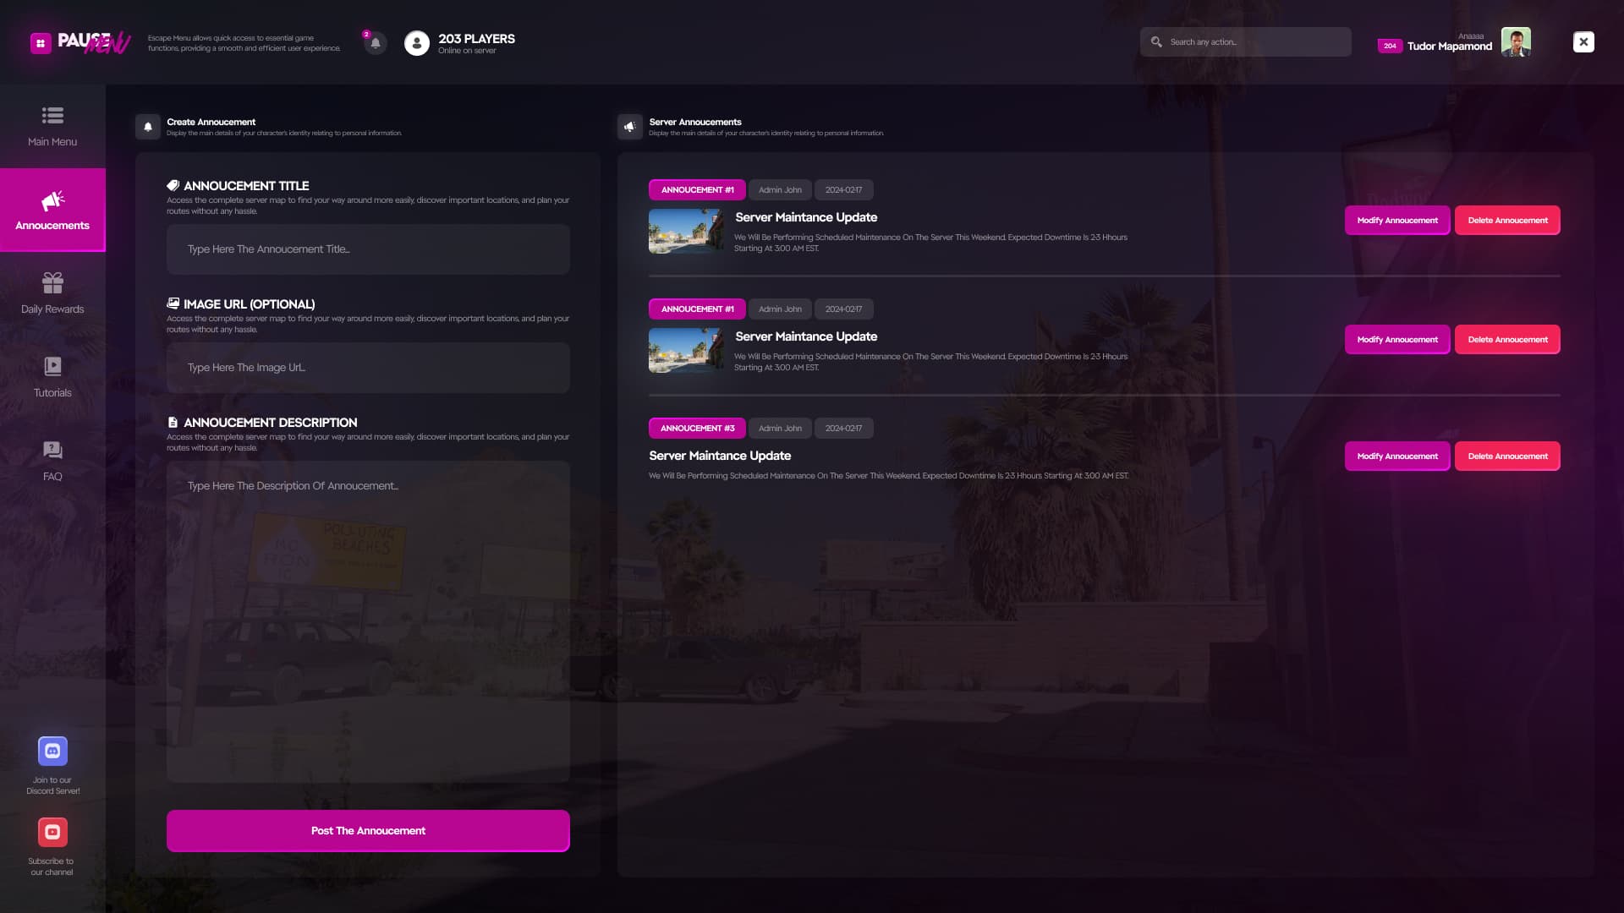The image size is (1624, 913).
Task: Click the Admin John label on first announcement
Action: point(779,189)
